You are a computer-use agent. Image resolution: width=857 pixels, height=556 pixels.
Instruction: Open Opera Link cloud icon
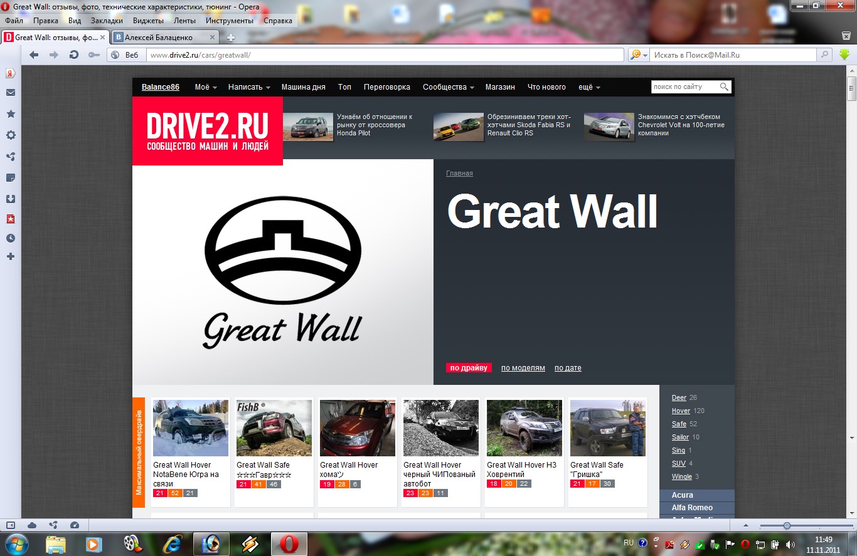(x=32, y=525)
